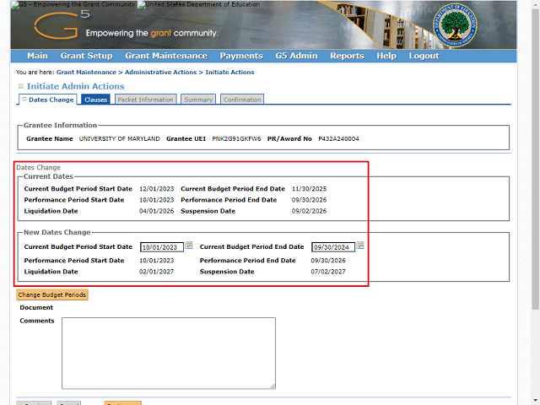Image resolution: width=540 pixels, height=405 pixels.
Task: Open the Grant Setup menu
Action: [x=86, y=56]
